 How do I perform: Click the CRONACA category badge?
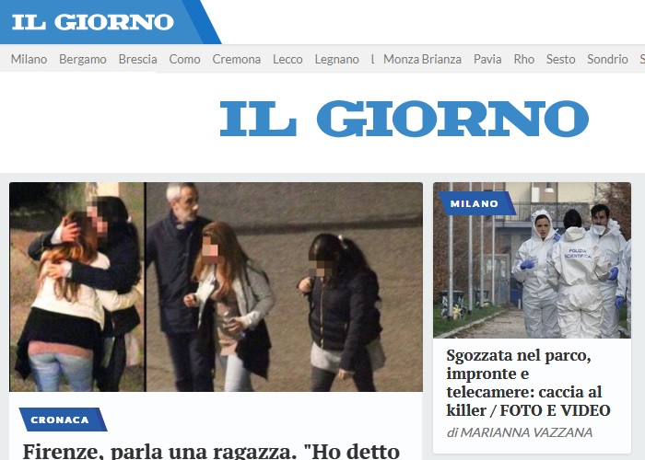(x=63, y=420)
